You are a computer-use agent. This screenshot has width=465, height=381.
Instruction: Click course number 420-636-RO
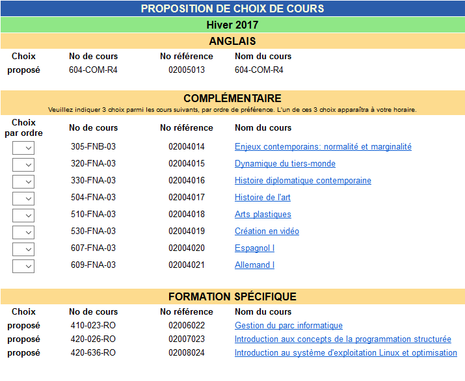pyautogui.click(x=93, y=353)
